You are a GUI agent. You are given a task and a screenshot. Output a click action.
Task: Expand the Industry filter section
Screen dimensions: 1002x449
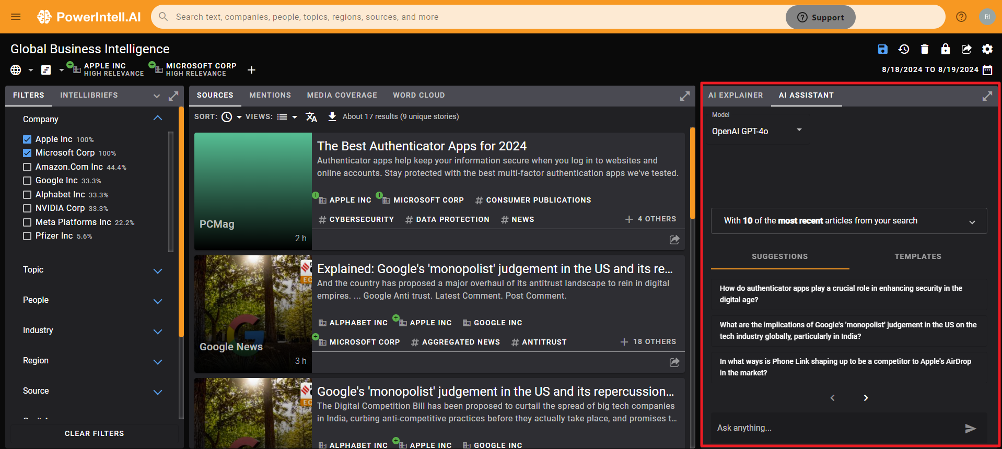[x=158, y=332]
